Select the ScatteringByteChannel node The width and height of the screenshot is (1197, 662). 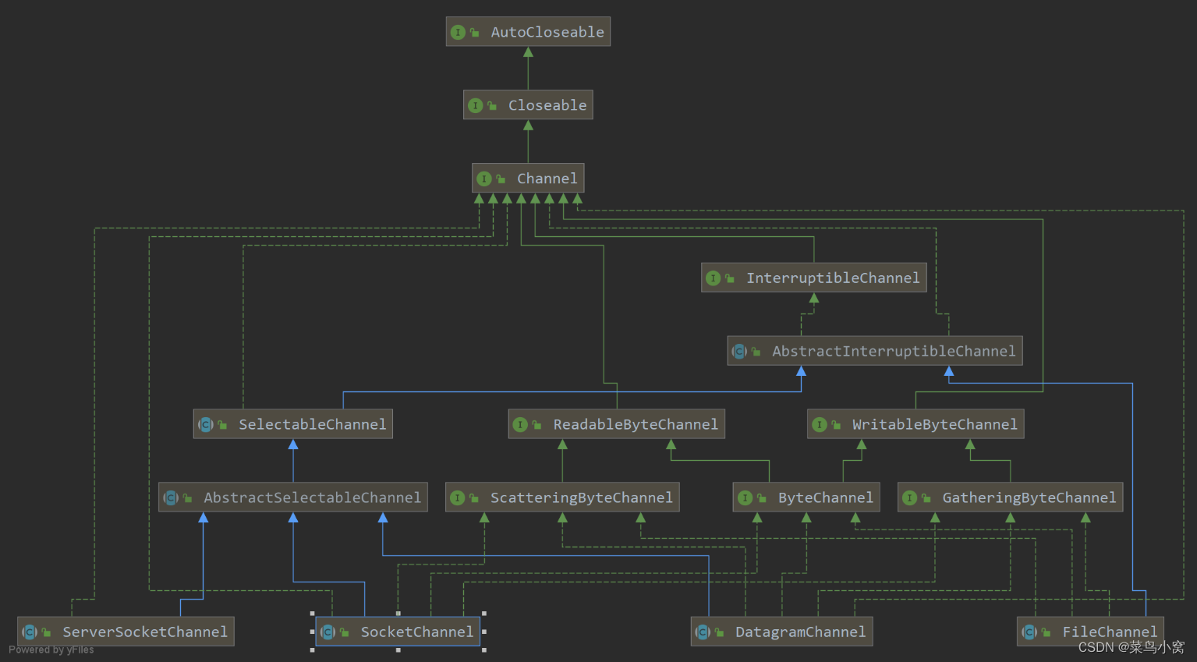(562, 497)
